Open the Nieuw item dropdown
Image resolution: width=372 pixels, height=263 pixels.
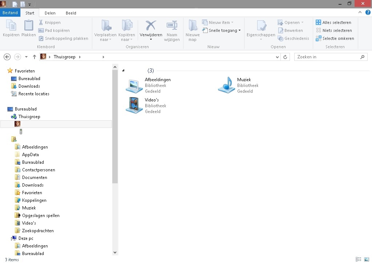(218, 22)
